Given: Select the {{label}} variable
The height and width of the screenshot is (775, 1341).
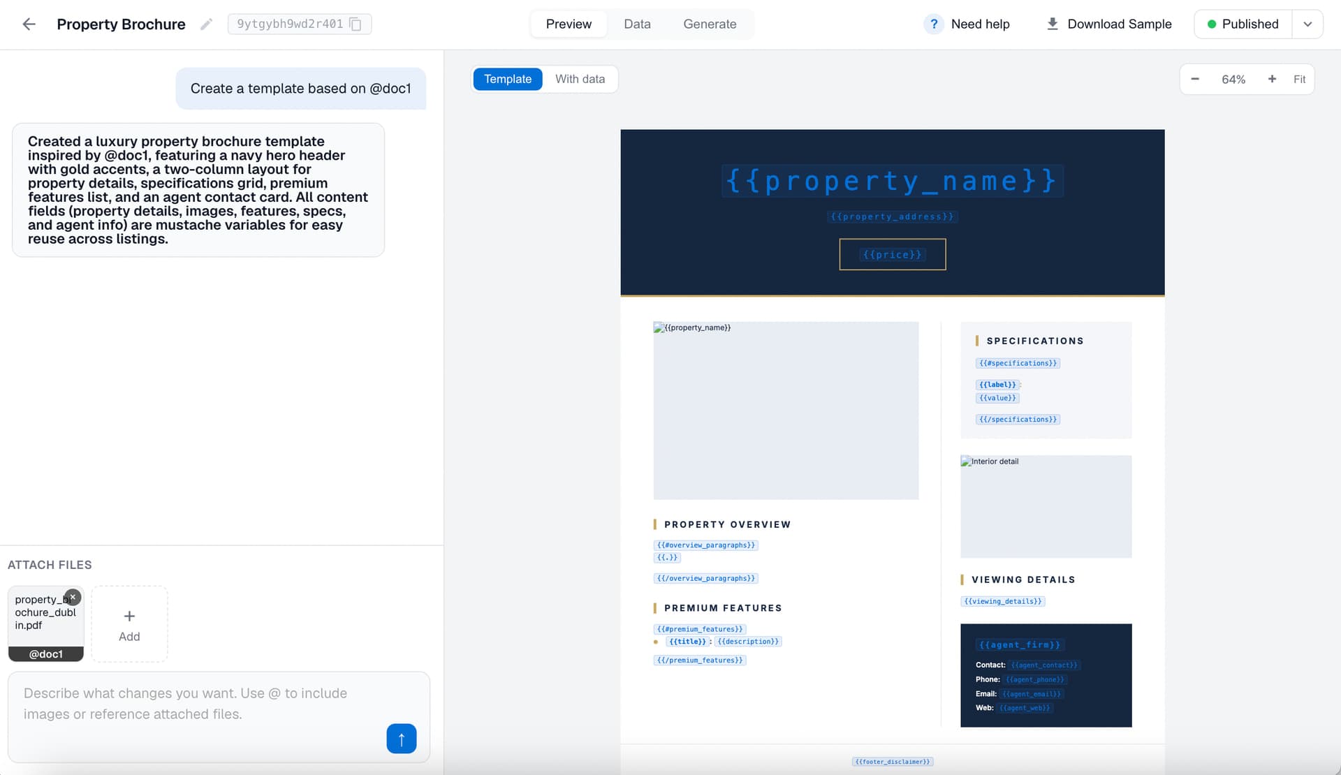Looking at the screenshot, I should (x=997, y=385).
